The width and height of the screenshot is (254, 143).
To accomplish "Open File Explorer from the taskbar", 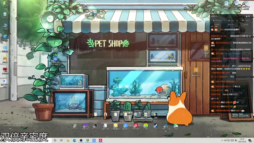I will [68, 140].
